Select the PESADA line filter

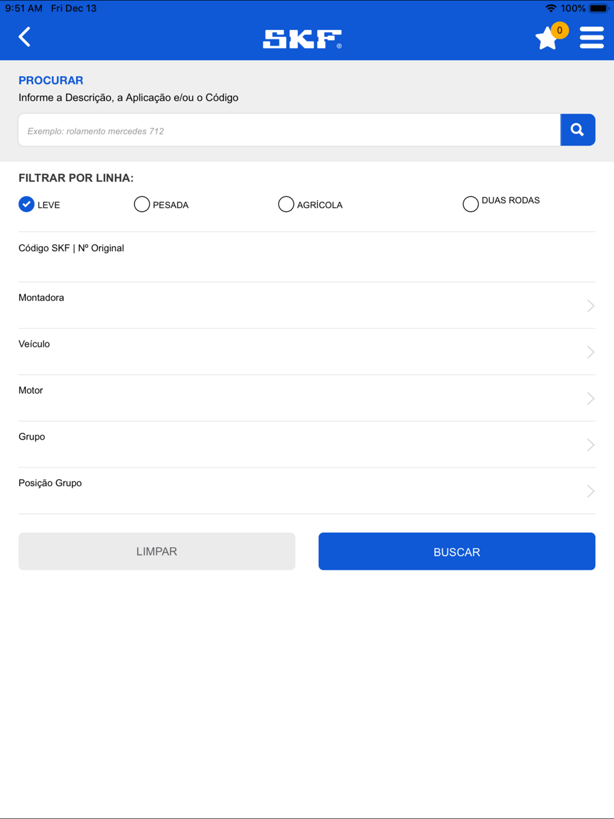coord(142,204)
